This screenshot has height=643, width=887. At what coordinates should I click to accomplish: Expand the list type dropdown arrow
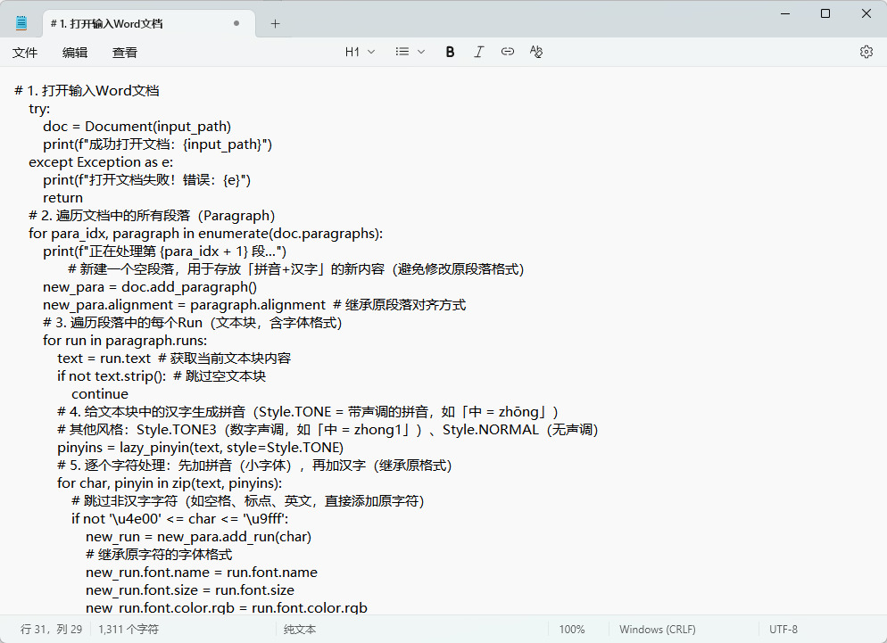tap(421, 52)
